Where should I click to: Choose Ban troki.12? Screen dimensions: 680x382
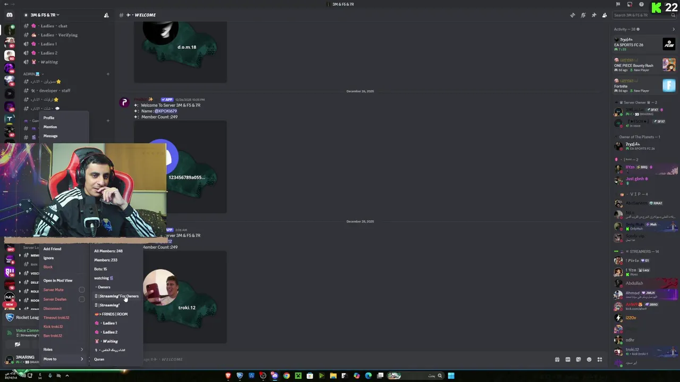[x=53, y=335]
